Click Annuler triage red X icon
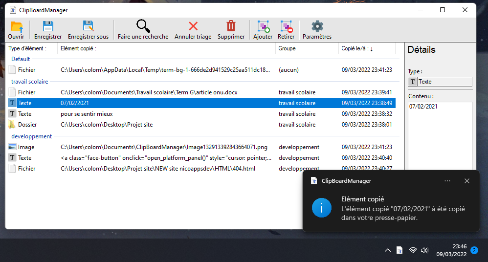488x262 pixels. coord(193,27)
